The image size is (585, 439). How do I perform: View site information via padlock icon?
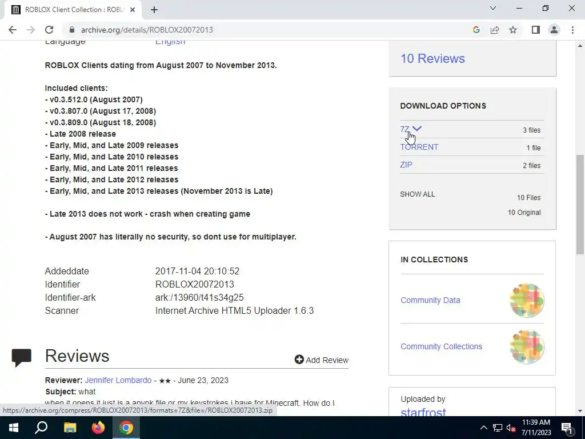click(72, 30)
